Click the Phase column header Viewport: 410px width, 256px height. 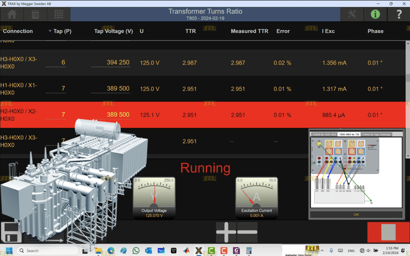[376, 31]
